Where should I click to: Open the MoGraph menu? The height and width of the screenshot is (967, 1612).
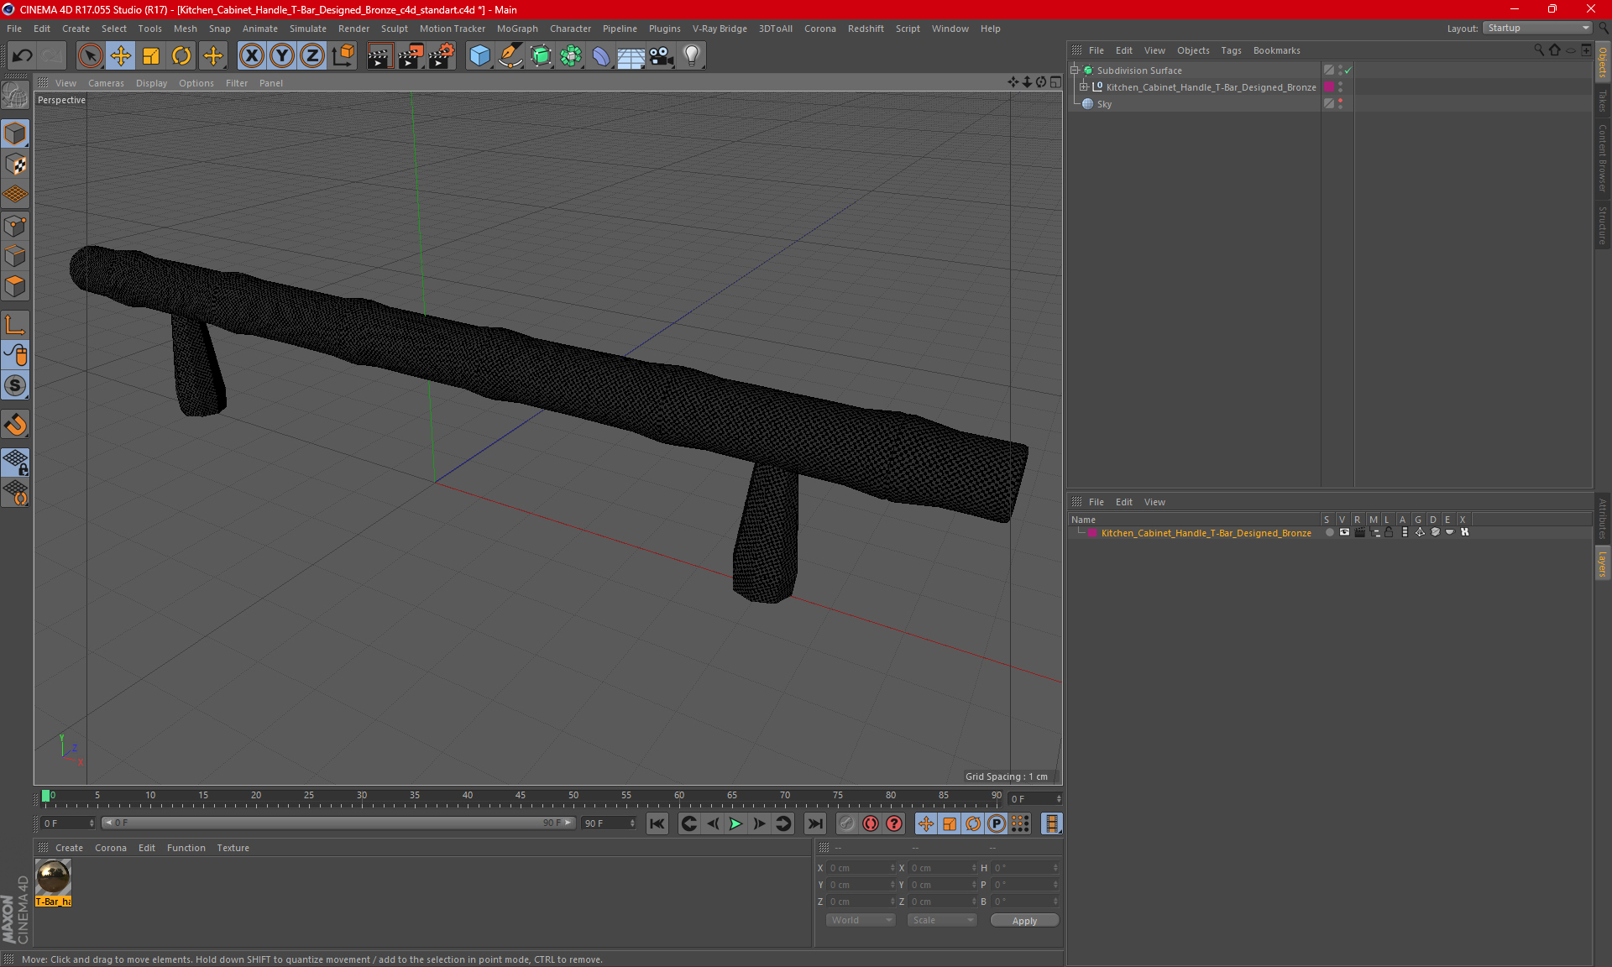pyautogui.click(x=516, y=29)
